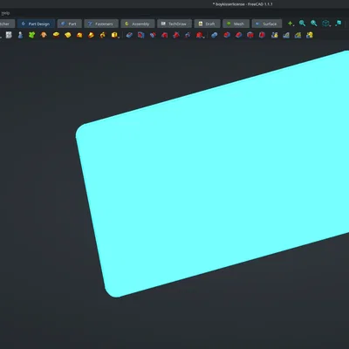Click the second magnifier Fit selection icon
Screen dimensions: 349x349
[314, 24]
